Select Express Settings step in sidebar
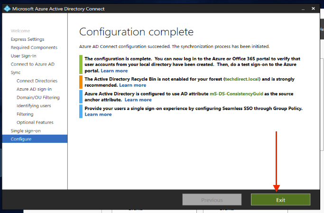 28,39
